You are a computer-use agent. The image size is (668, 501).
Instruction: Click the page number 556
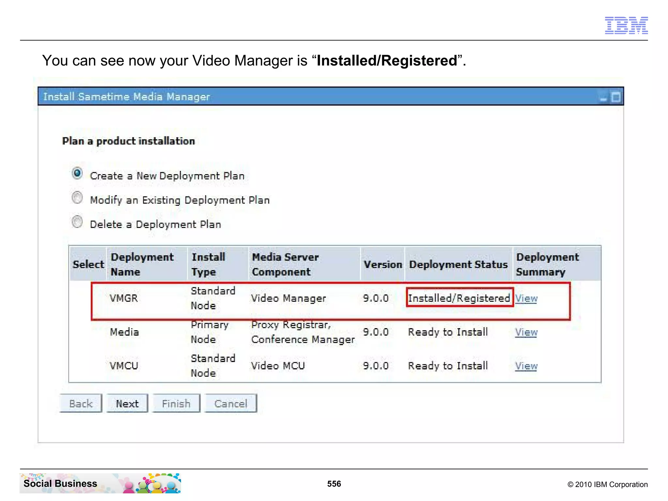tap(334, 484)
